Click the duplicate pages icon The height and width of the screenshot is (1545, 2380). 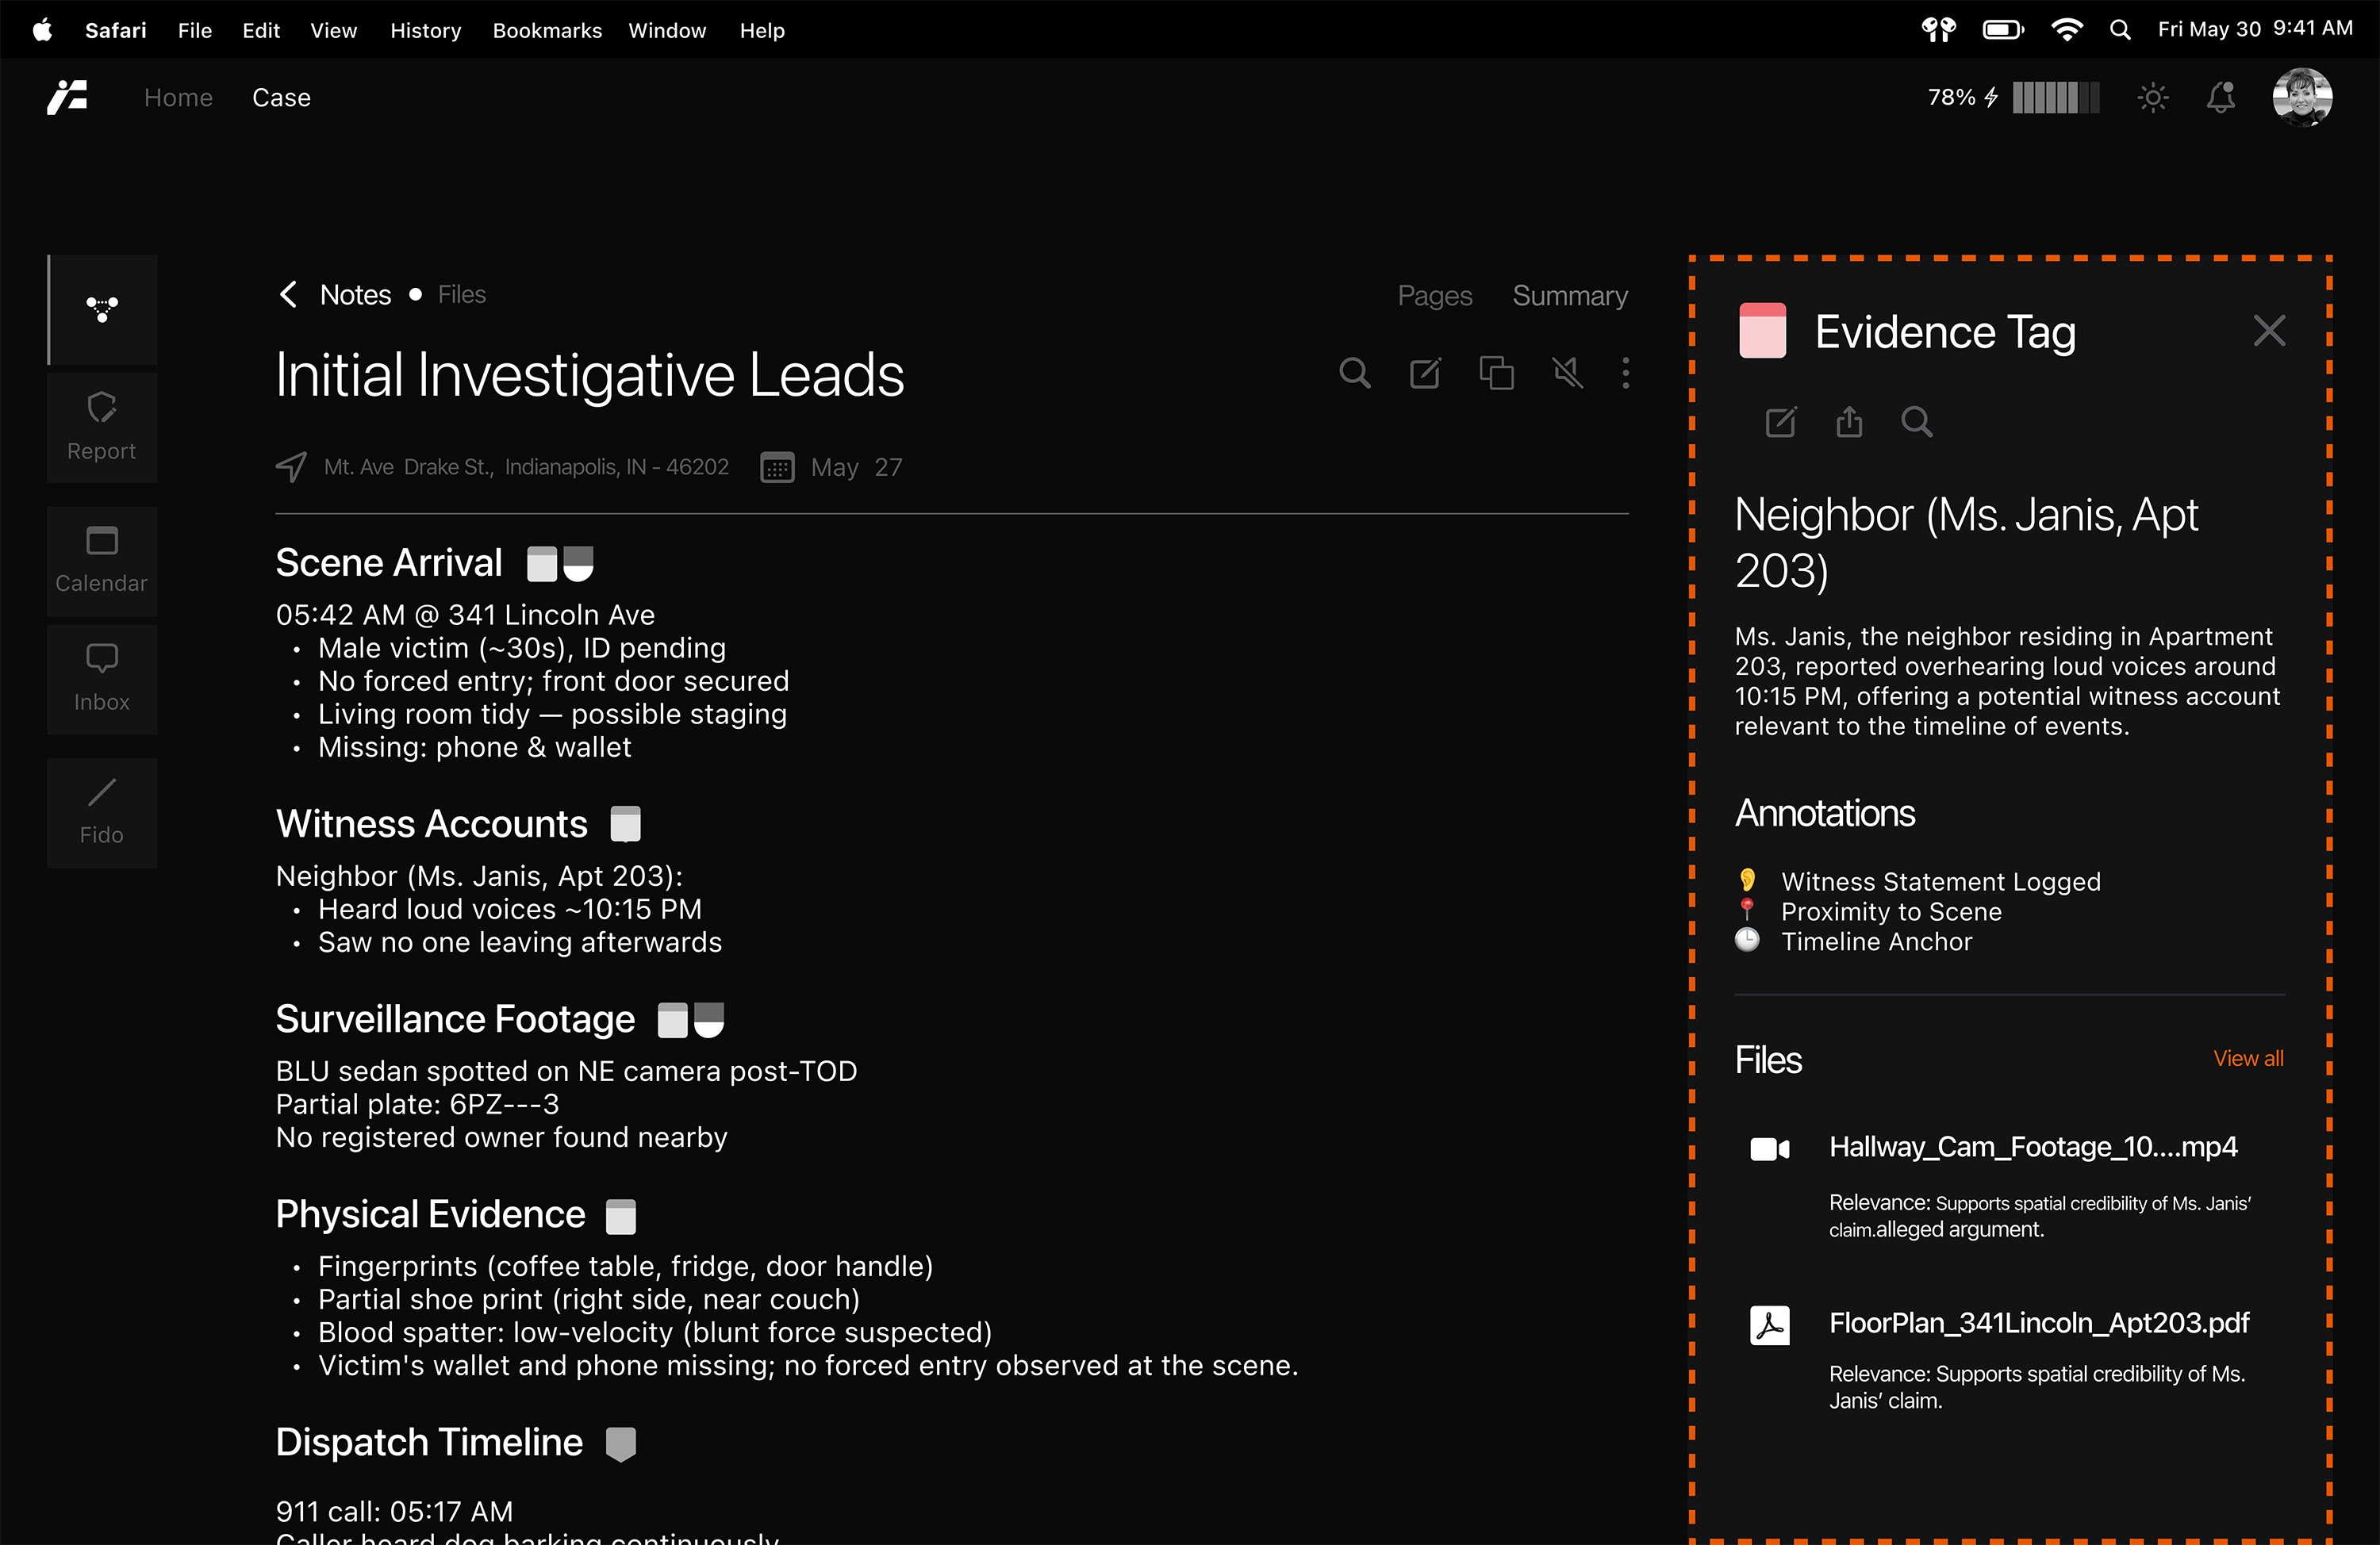pos(1496,374)
